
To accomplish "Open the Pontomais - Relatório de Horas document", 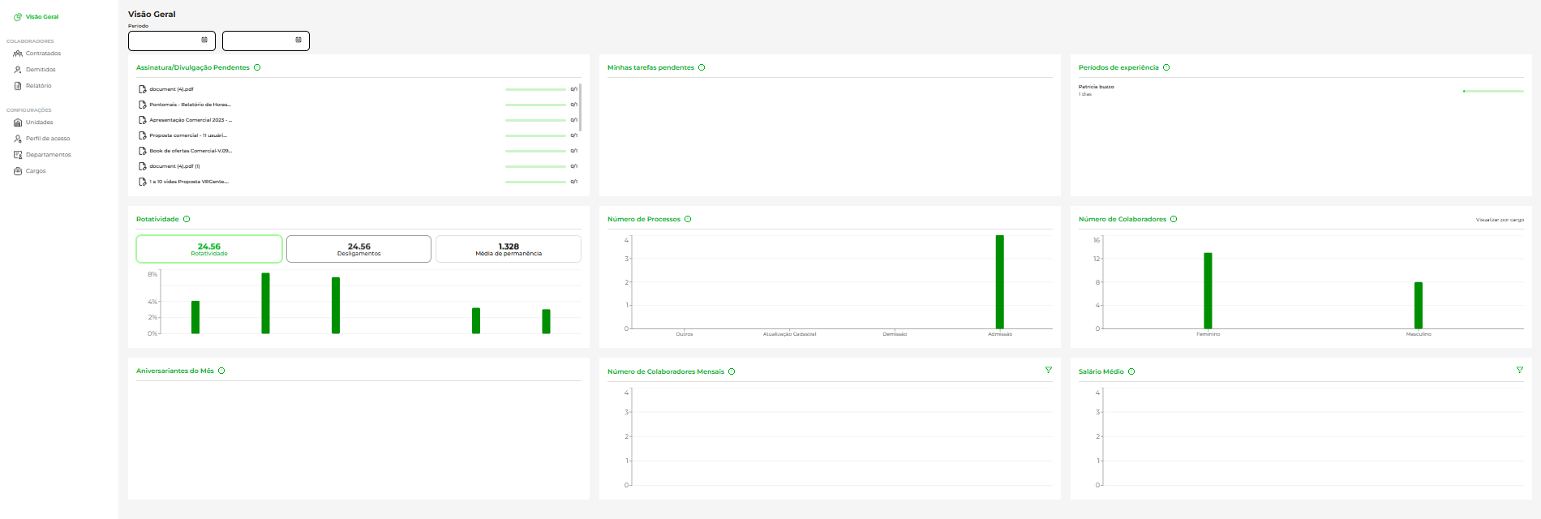I will pyautogui.click(x=190, y=105).
